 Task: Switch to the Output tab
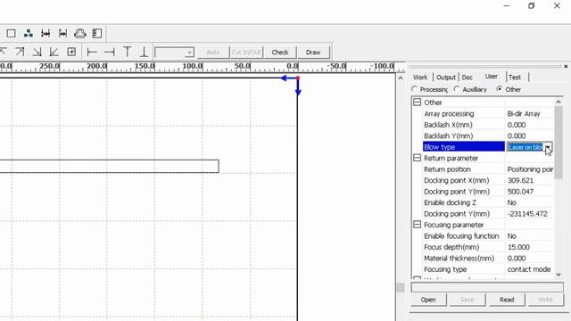click(446, 78)
